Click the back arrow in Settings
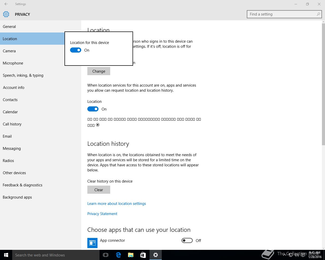The image size is (325, 260). coord(6,4)
